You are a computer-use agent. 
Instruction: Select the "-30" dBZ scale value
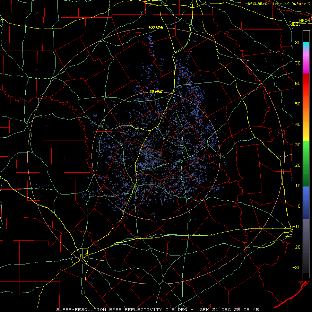pos(296,267)
